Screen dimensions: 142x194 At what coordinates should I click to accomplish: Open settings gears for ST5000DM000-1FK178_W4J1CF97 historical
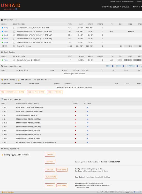point(87,131)
